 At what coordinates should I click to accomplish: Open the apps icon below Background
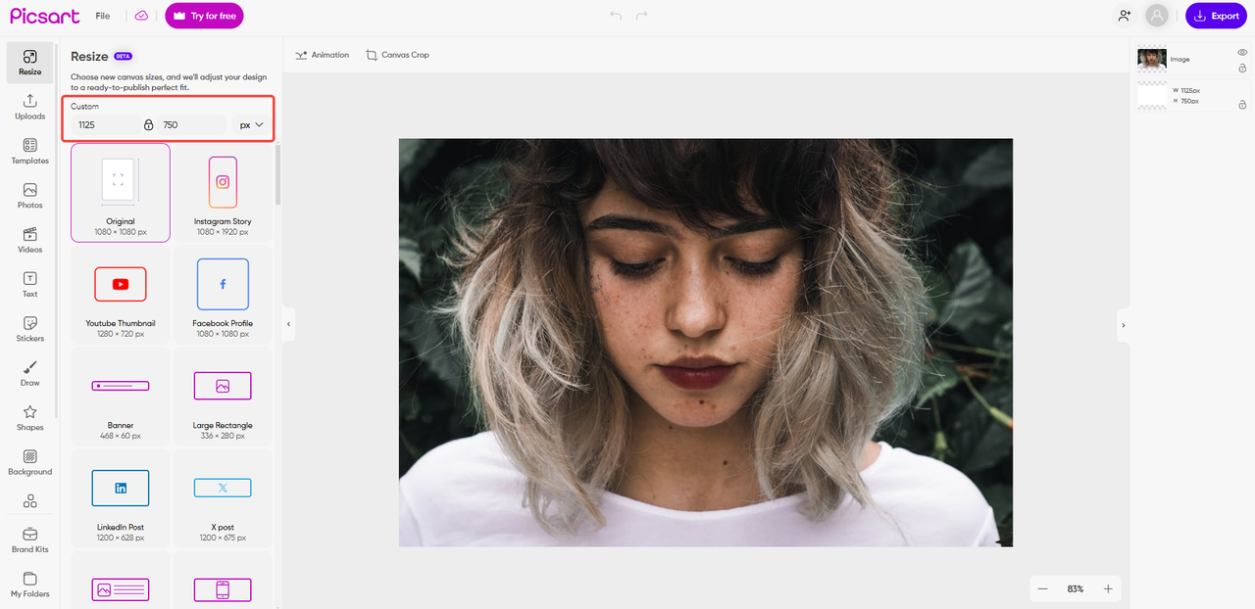[x=29, y=501]
